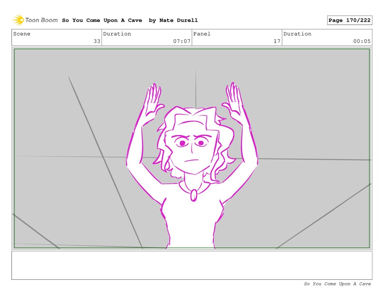
Task: Click the scene duration value '07:07'
Action: click(182, 41)
